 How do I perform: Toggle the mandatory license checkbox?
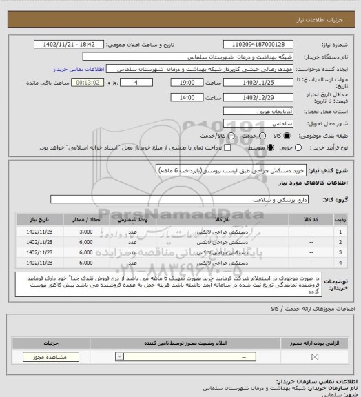315,357
